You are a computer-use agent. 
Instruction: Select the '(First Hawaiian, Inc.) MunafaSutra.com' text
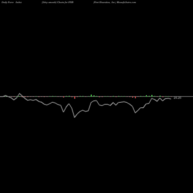[x=115, y=2]
